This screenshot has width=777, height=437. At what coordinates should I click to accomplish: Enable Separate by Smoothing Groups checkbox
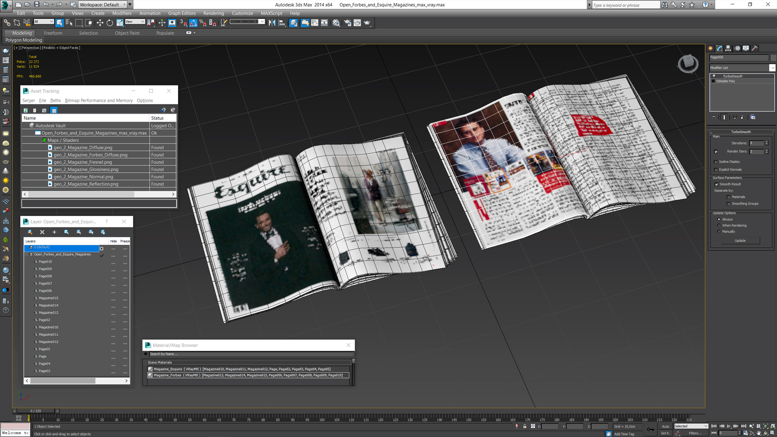pos(728,204)
